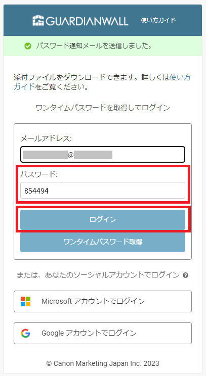Click the Microsoft four-color logo icon
The height and width of the screenshot is (376, 206).
click(26, 301)
